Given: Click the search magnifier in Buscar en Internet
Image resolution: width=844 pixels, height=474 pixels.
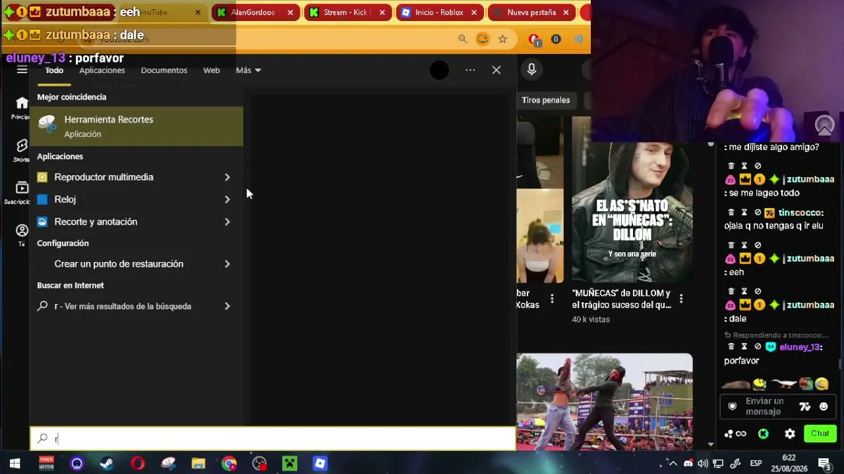Looking at the screenshot, I should 42,306.
